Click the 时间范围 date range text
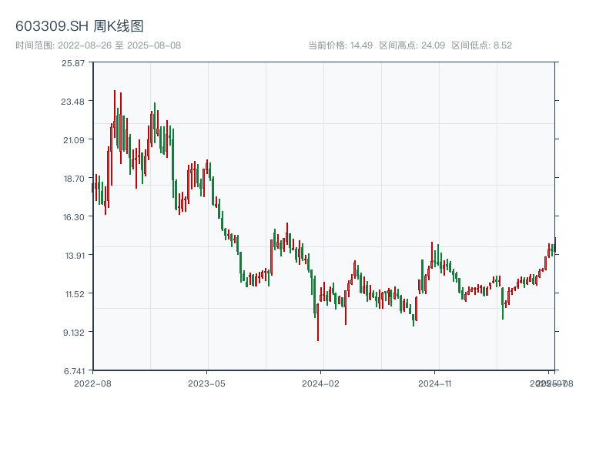616x462 pixels. click(x=98, y=45)
